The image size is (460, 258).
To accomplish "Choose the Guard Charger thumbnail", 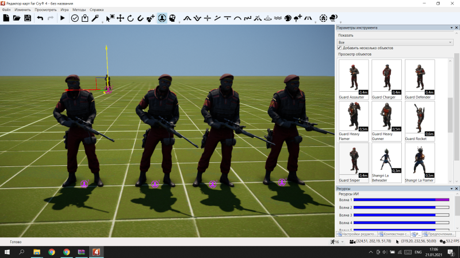I will coord(386,79).
